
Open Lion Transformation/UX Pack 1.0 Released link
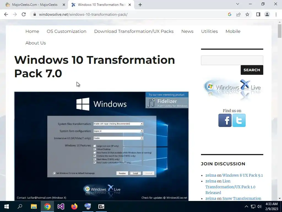pos(230,187)
